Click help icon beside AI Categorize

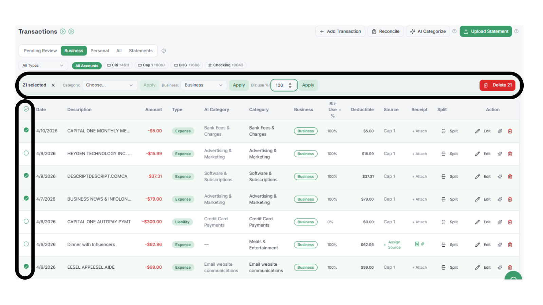pos(454,31)
